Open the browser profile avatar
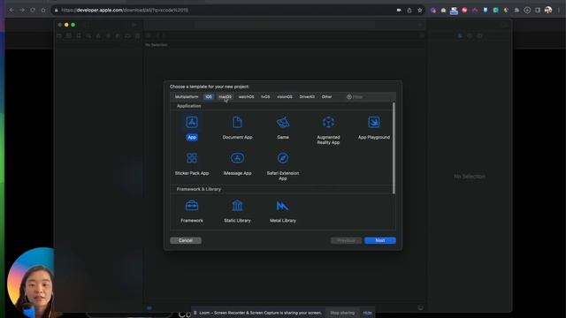Viewport: 566px width, 318px height. point(548,10)
